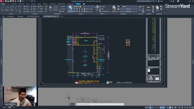
Task: Click Match Layer button
Action: [88, 12]
